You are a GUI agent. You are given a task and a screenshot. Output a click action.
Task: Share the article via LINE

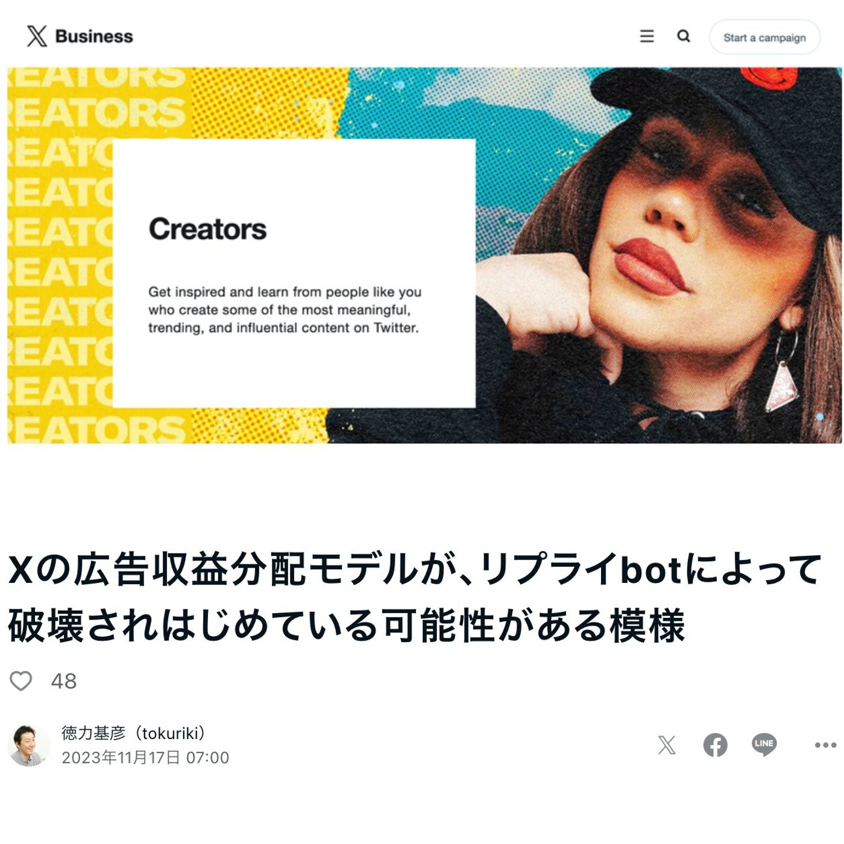[x=764, y=745]
